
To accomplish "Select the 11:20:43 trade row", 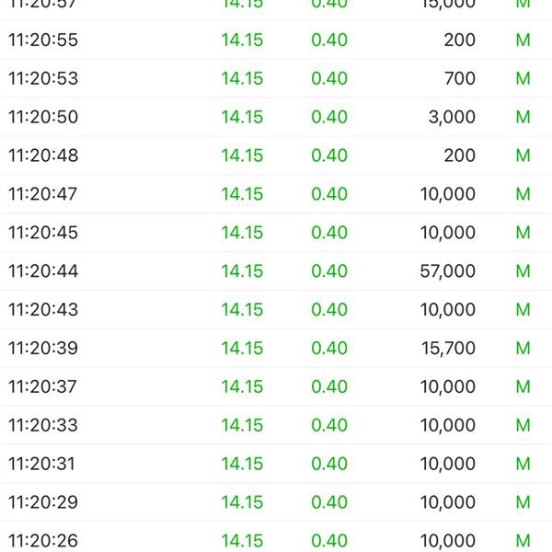I will tap(276, 310).
